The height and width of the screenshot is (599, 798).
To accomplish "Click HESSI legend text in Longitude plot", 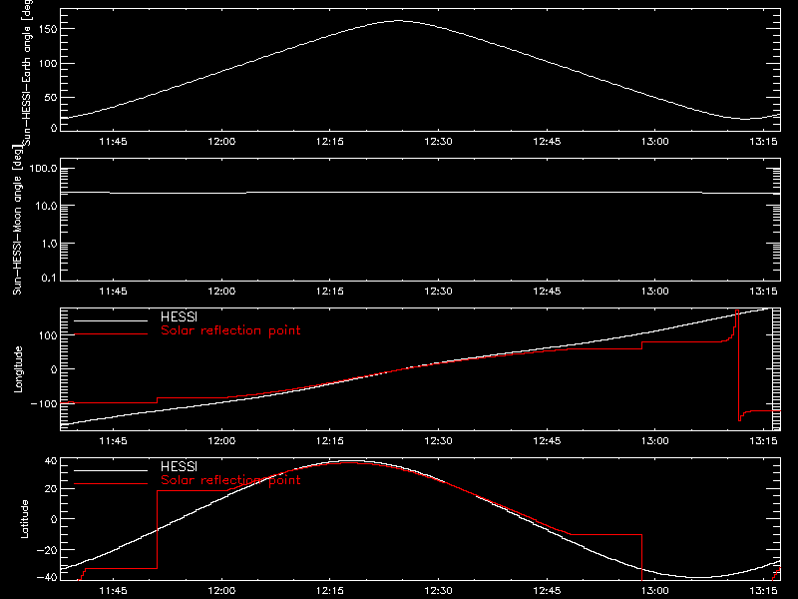I will pyautogui.click(x=180, y=316).
